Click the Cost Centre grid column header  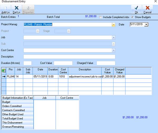[63, 71]
